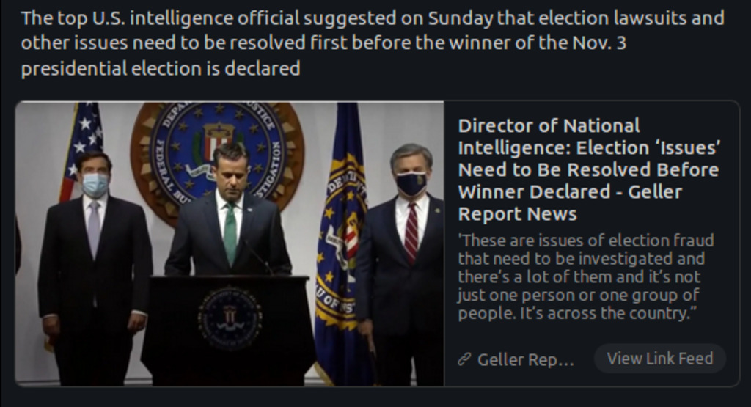This screenshot has width=751, height=407.
Task: Click the man speaking at the podium
Action: [x=229, y=213]
